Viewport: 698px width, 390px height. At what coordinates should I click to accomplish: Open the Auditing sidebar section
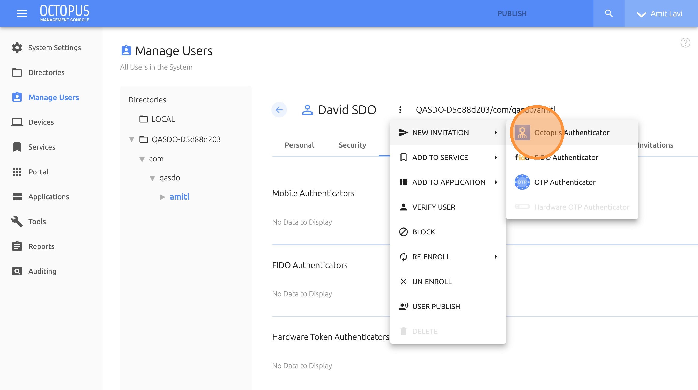tap(42, 271)
